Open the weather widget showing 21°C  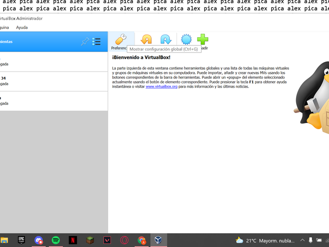pos(265,240)
